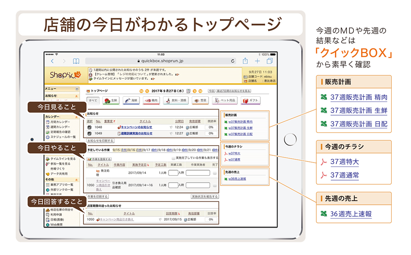Go to previous week double-arrow button
411x255 pixels.
pos(141,91)
